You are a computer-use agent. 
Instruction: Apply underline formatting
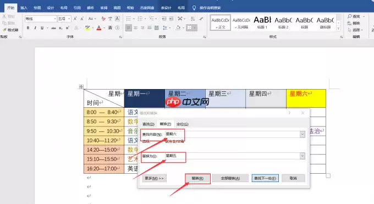42,28
